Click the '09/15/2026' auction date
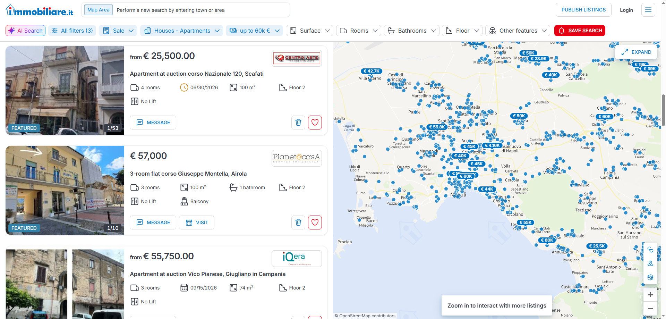666x319 pixels. pos(203,288)
